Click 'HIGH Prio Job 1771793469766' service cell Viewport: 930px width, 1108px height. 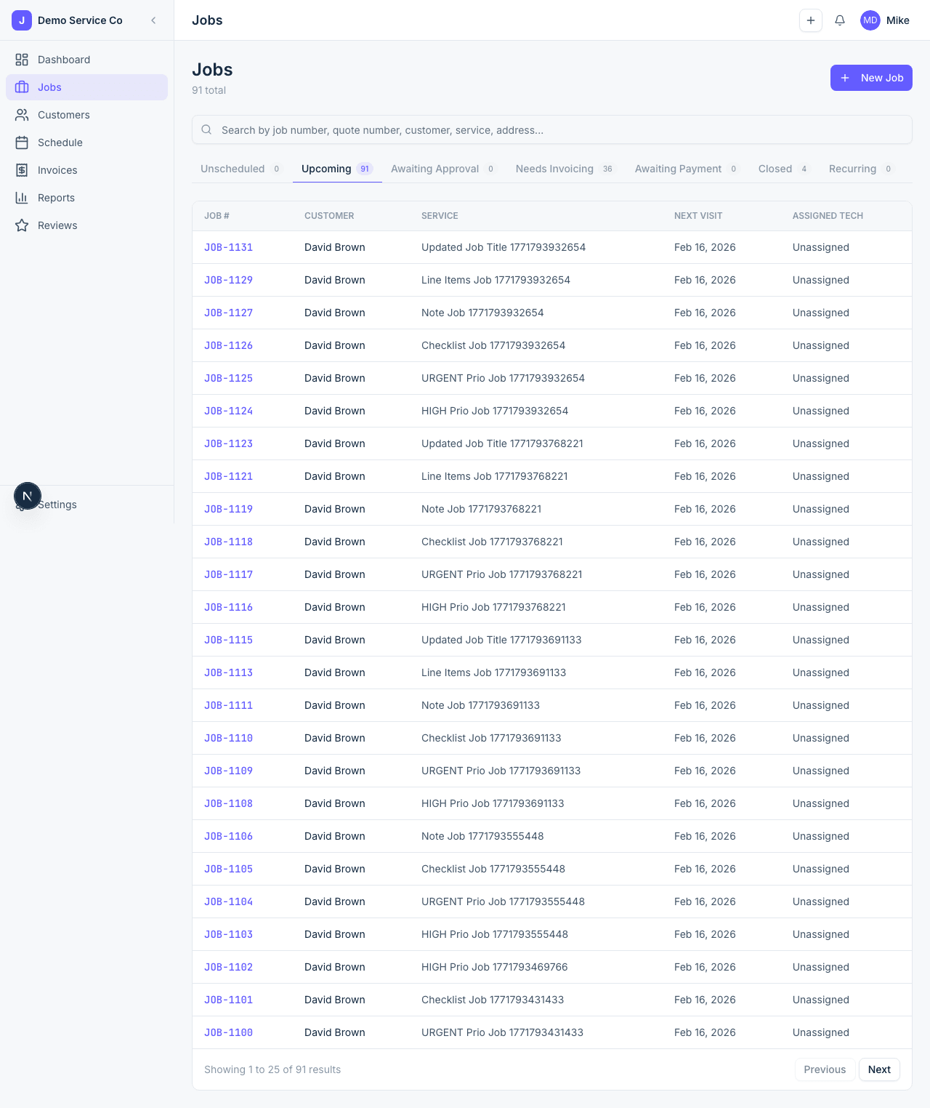[495, 967]
